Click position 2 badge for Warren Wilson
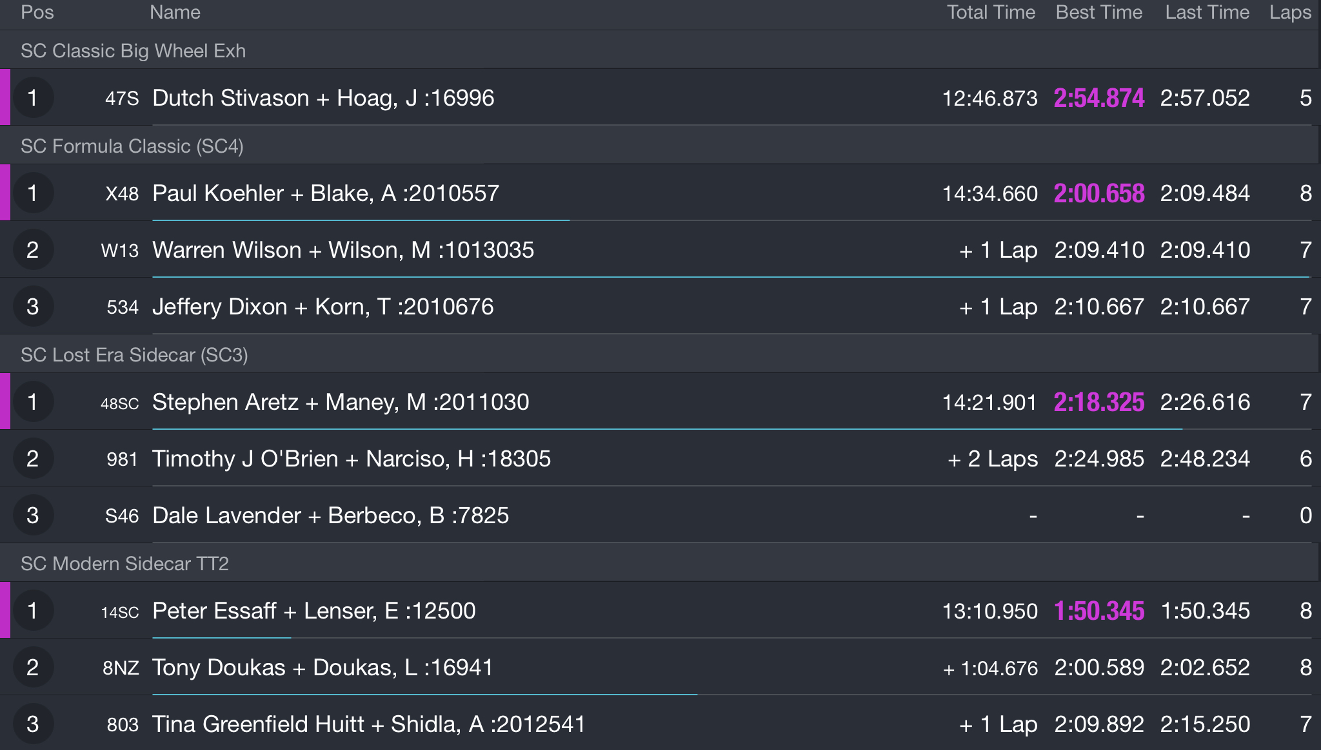Screen dimensions: 1321x750 pos(33,250)
